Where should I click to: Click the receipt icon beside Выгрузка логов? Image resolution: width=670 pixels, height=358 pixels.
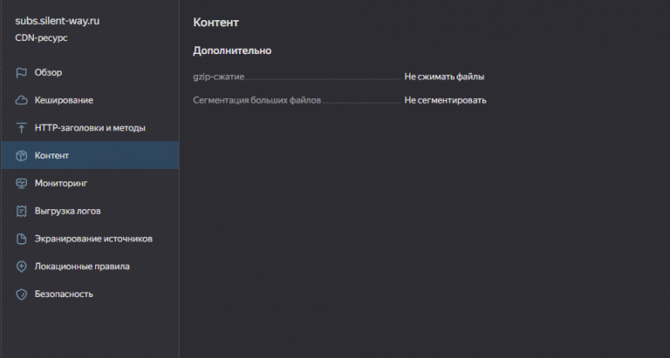pos(21,211)
